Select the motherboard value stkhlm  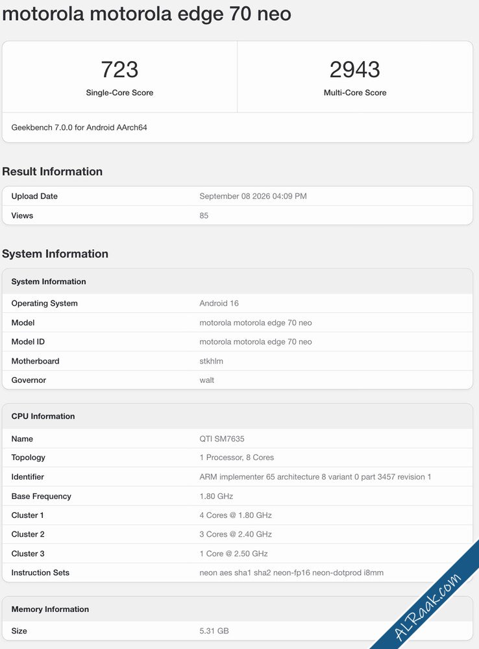[x=211, y=361]
